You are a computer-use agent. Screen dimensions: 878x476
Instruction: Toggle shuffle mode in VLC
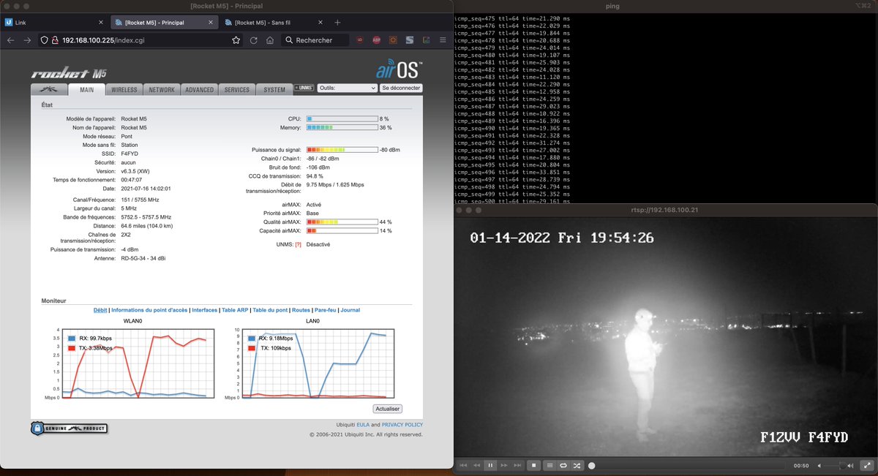pos(577,465)
